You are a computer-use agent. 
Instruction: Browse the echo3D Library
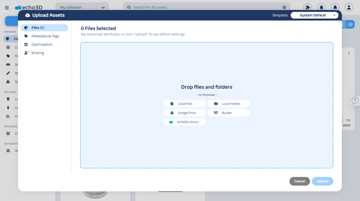click(185, 122)
